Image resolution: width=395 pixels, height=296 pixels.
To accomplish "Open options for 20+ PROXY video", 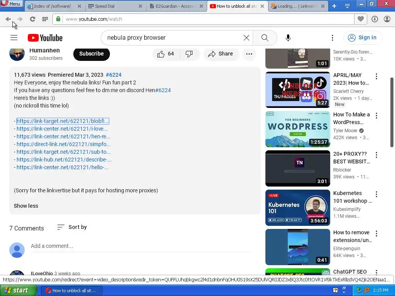I will pos(376,155).
